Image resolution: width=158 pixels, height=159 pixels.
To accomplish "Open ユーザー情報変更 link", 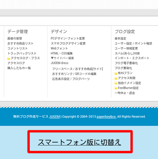I will [126, 49].
